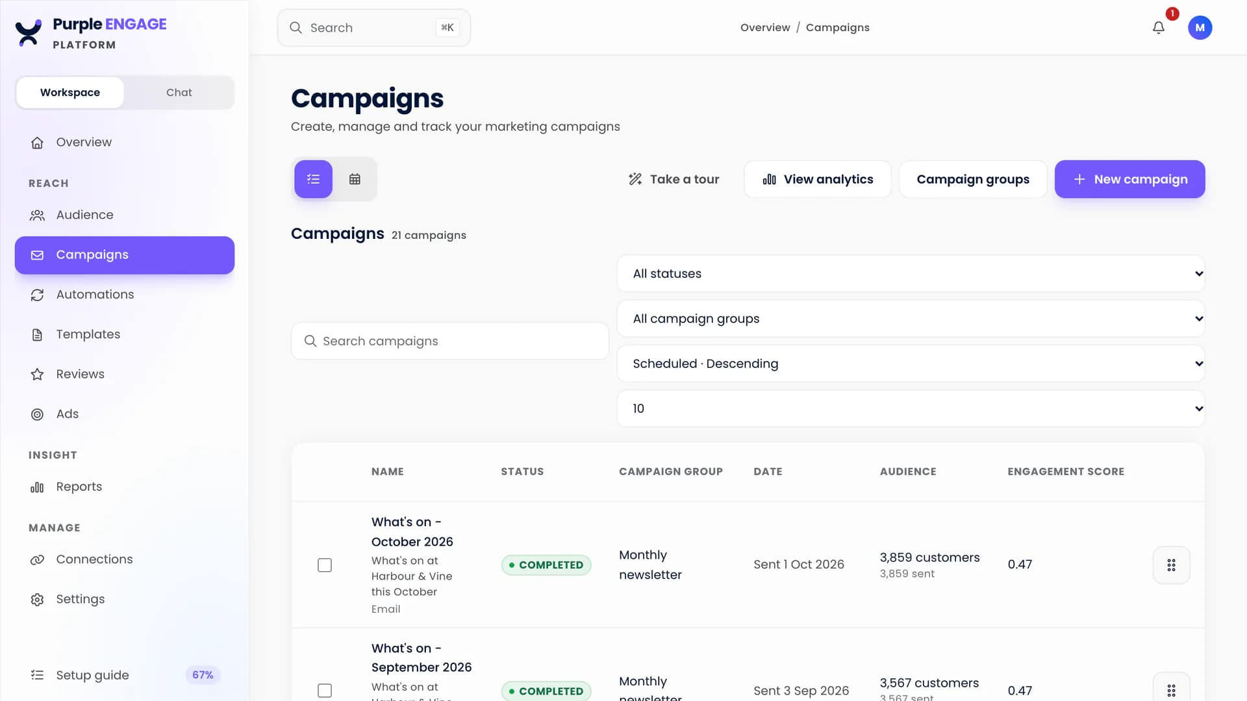Viewport: 1247px width, 701px height.
Task: Click the Take a tour wand icon
Action: pyautogui.click(x=635, y=179)
